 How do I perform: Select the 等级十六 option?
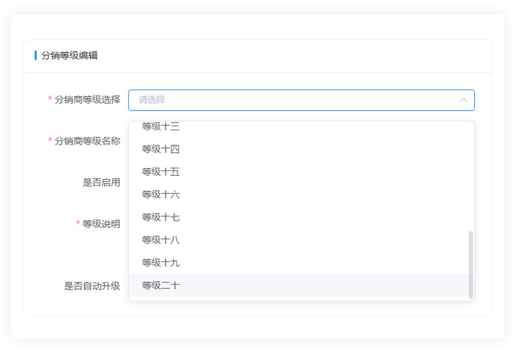[161, 195]
